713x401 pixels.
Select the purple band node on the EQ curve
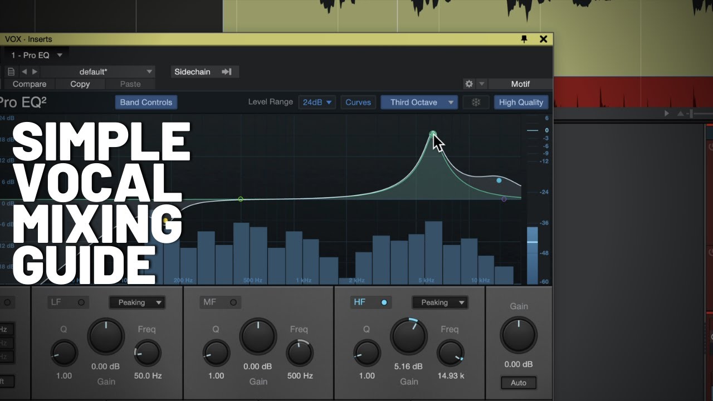coord(504,199)
